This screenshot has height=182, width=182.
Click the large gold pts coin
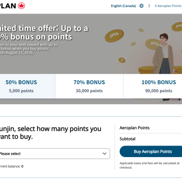tap(114, 35)
